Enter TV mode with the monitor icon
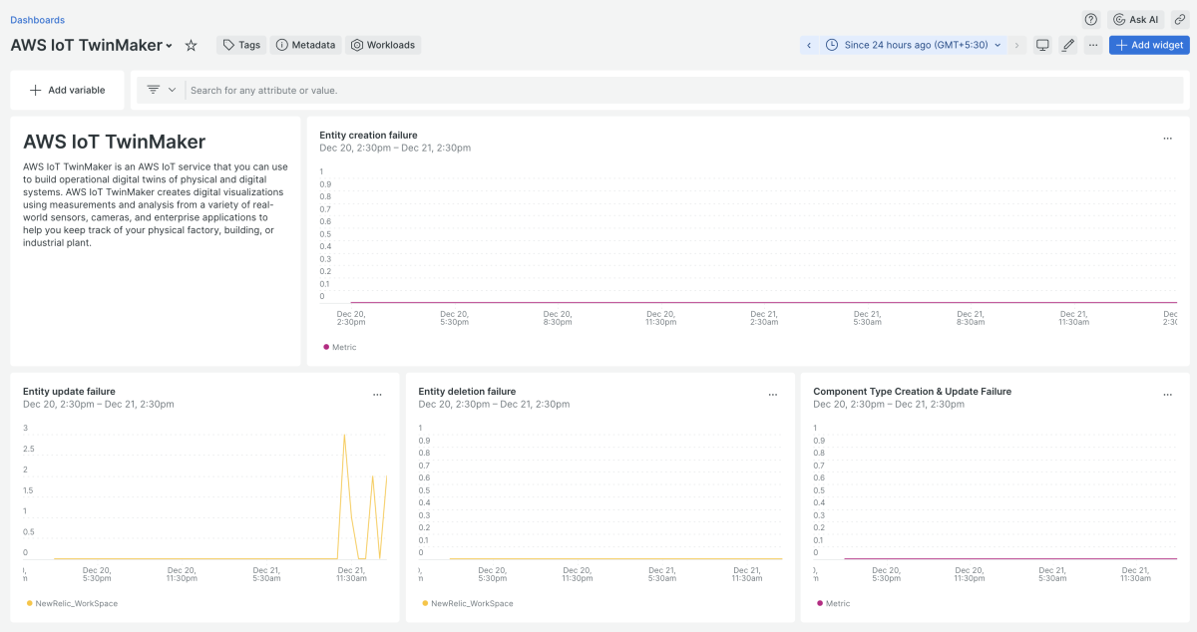Image resolution: width=1197 pixels, height=632 pixels. point(1042,45)
